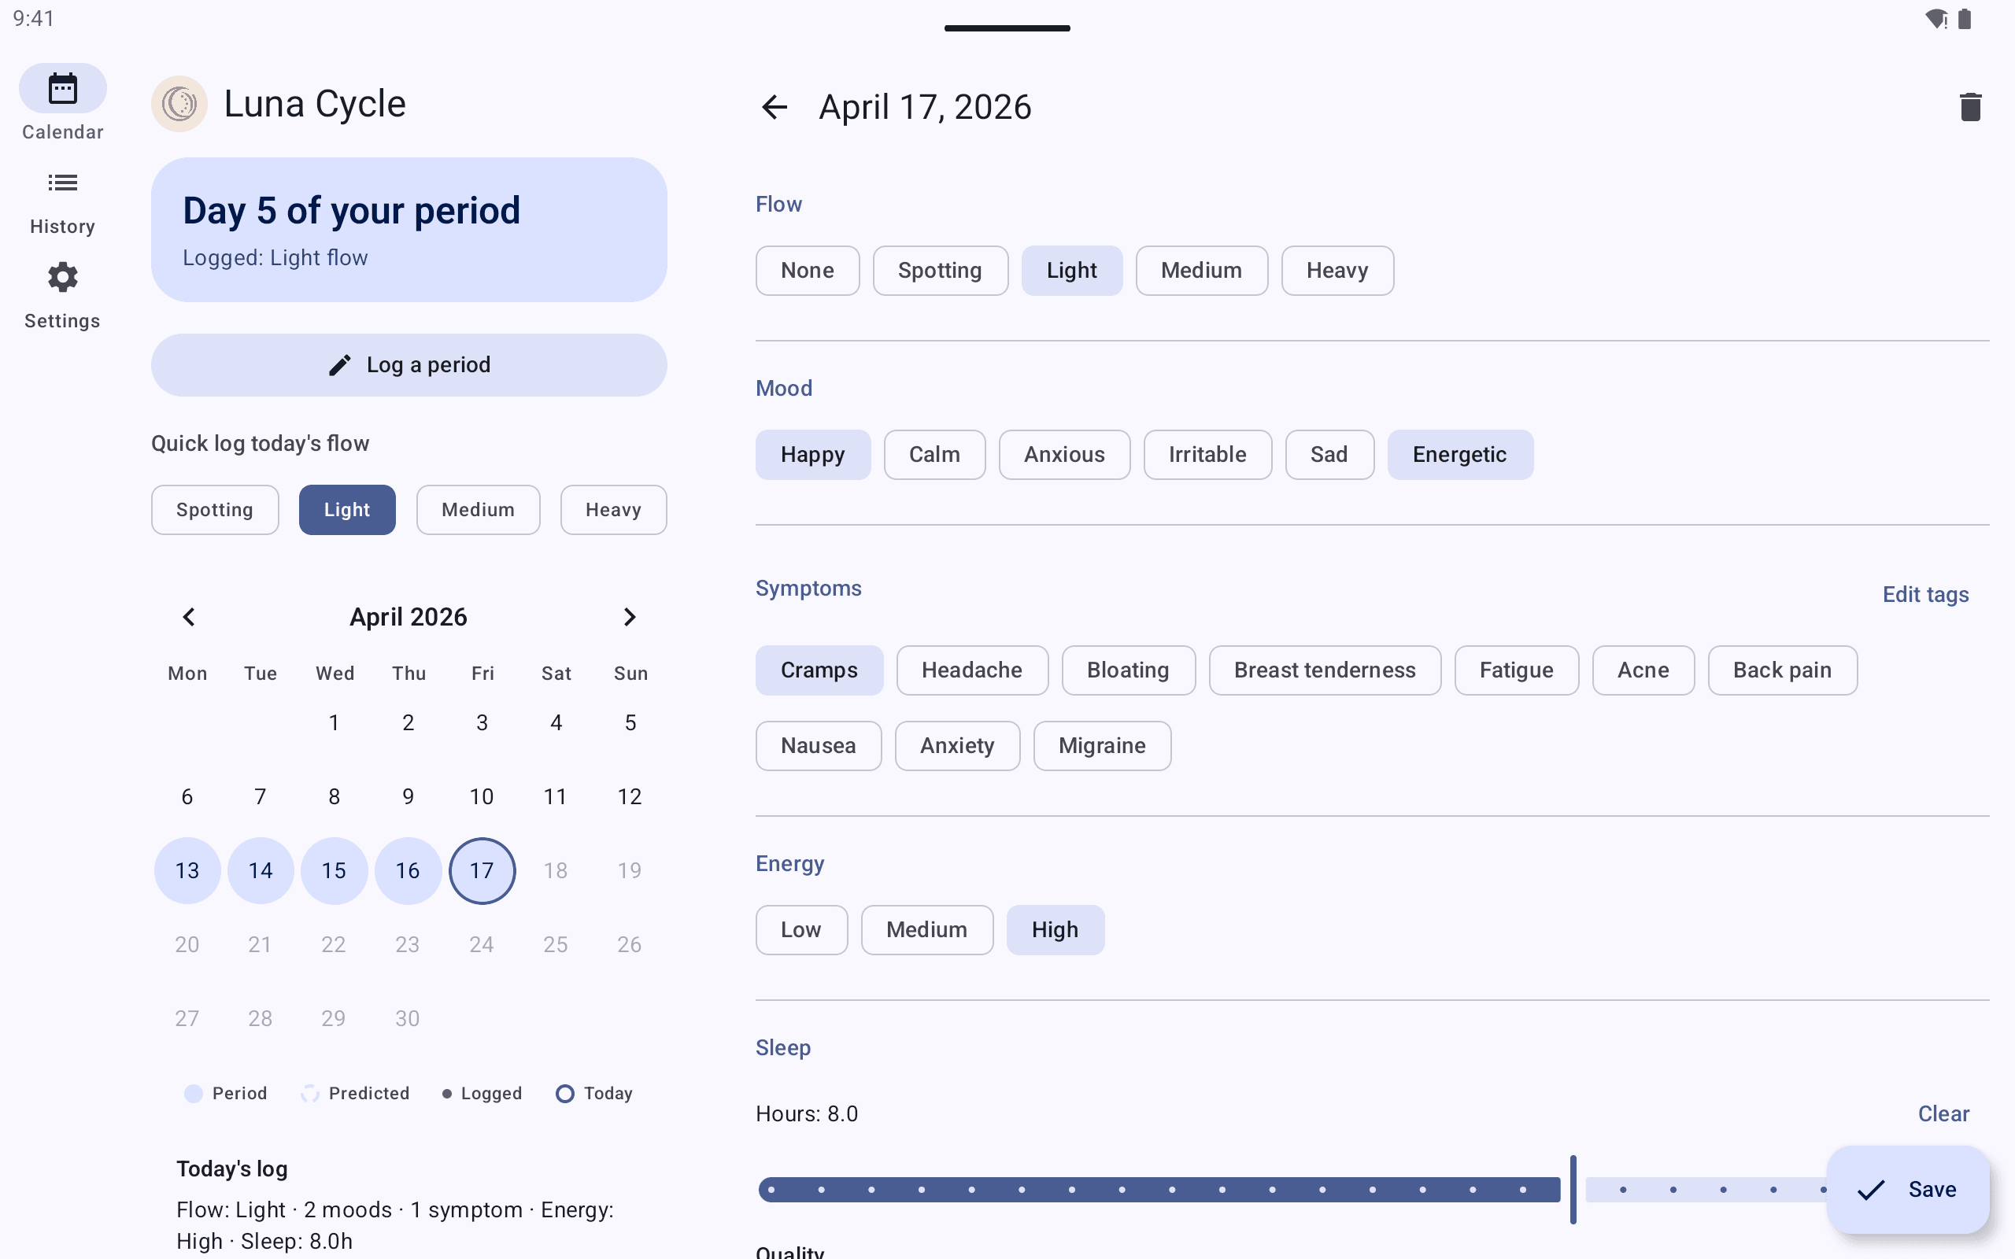Go to next month with right chevron
Viewport: 2015px width, 1259px height.
630,616
